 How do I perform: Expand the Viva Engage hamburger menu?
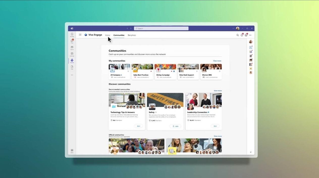(80, 35)
